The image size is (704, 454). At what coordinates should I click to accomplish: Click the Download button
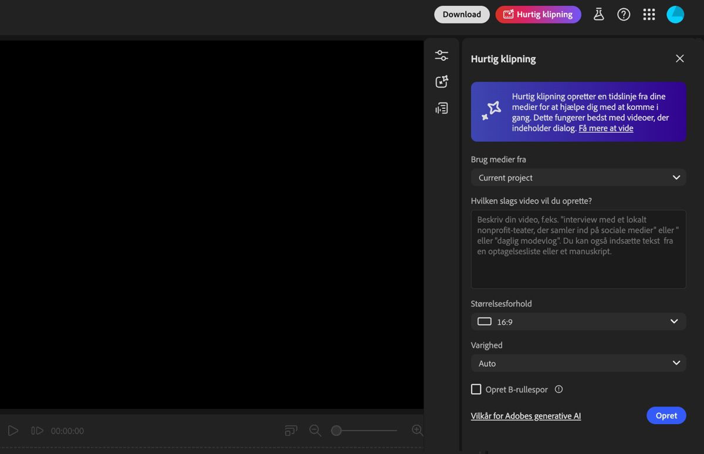tap(462, 14)
